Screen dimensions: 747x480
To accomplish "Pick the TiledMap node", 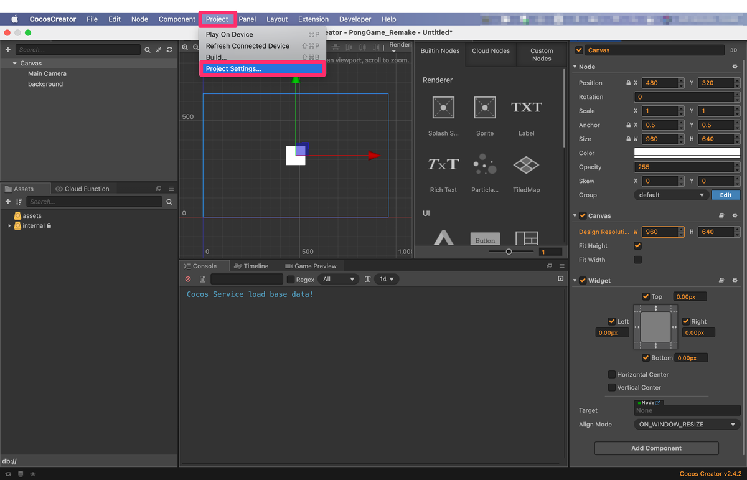I will click(526, 164).
